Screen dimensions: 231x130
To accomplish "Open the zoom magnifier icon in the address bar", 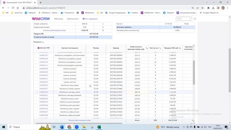I will tap(193, 8).
